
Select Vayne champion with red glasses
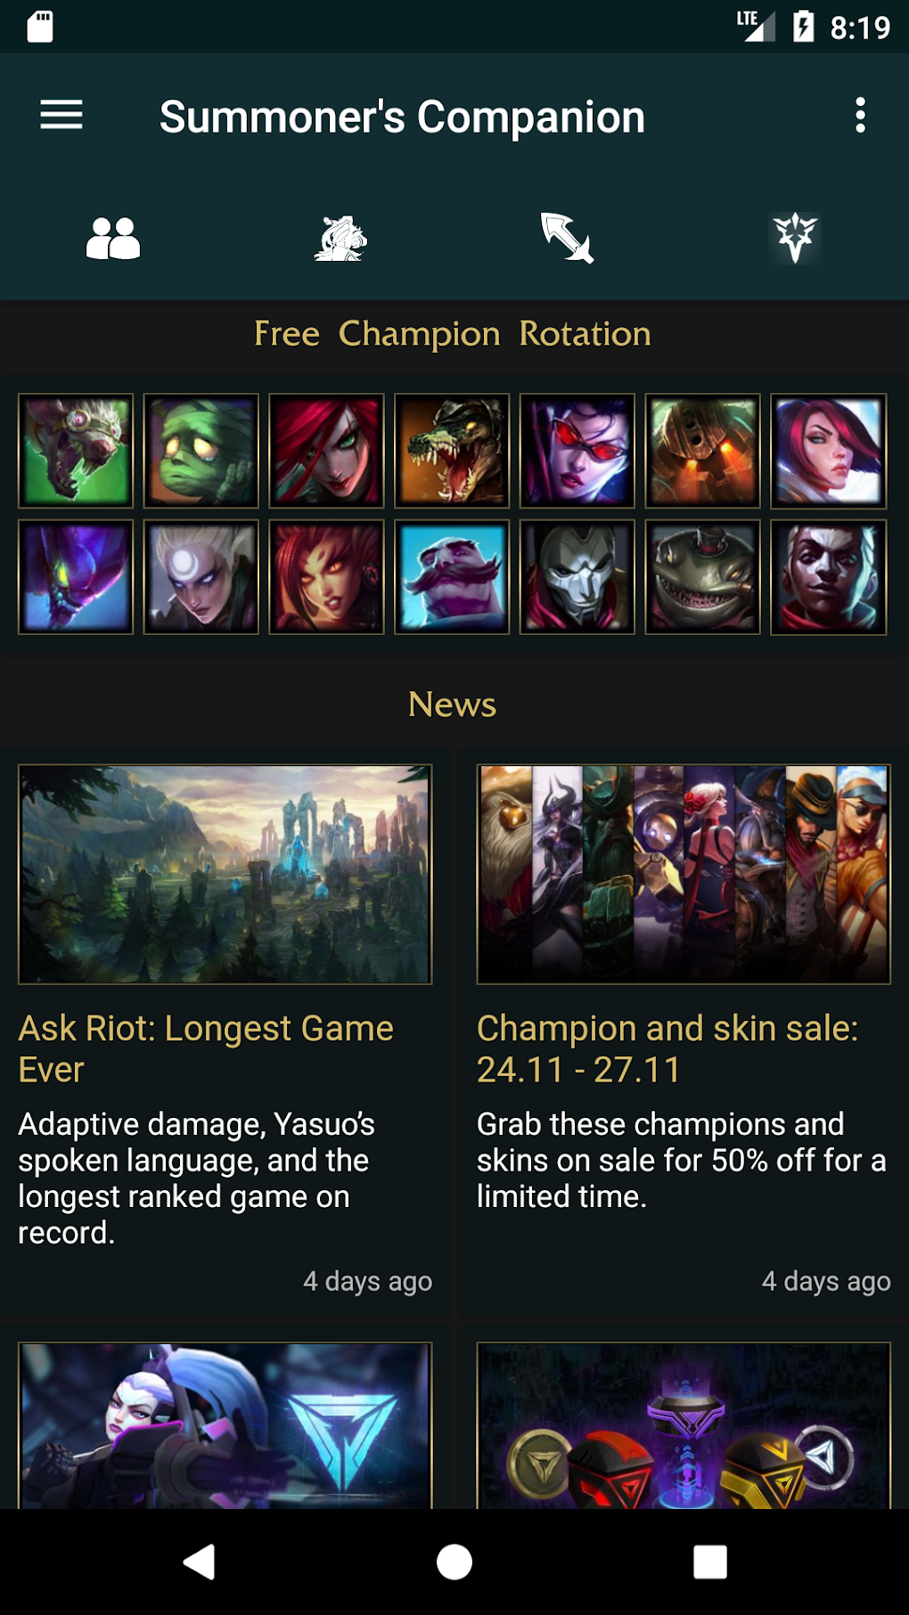click(x=577, y=451)
